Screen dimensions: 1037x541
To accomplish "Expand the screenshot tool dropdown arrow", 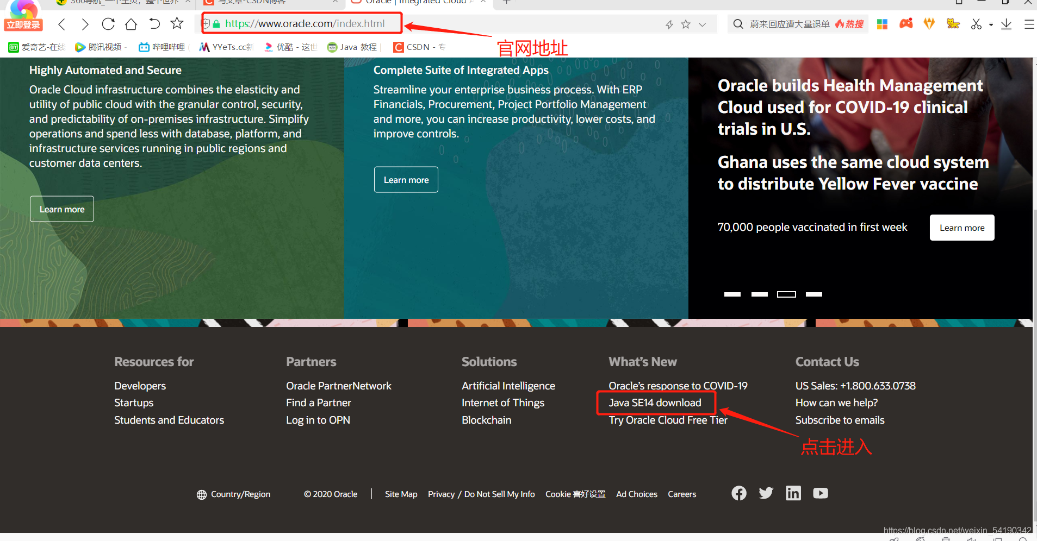I will point(991,24).
